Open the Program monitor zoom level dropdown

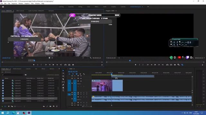[x=121, y=58]
